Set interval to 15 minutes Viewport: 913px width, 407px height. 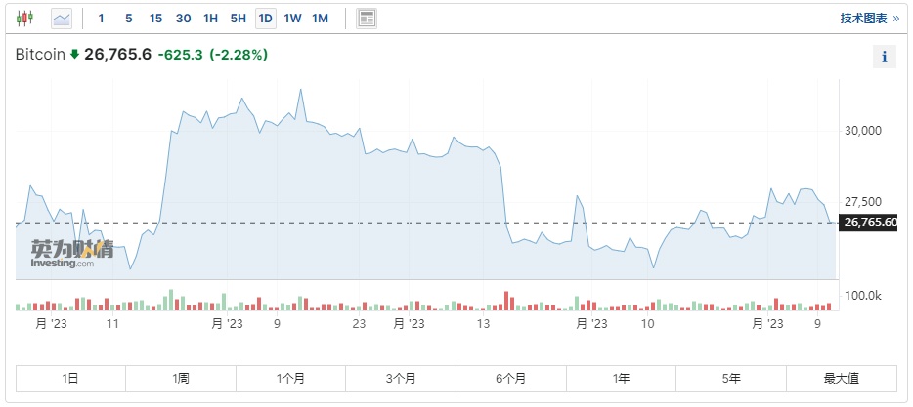pyautogui.click(x=155, y=19)
